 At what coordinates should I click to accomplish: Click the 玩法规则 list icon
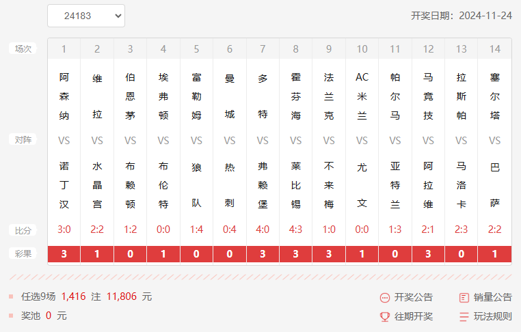(464, 317)
